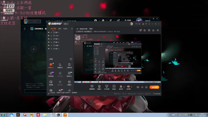Select the 窗口 1 layer name
Viewport: 208px width, 117px height.
(x=57, y=49)
